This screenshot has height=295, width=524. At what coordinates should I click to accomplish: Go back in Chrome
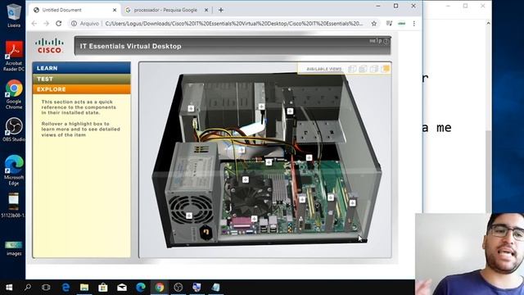(34, 24)
